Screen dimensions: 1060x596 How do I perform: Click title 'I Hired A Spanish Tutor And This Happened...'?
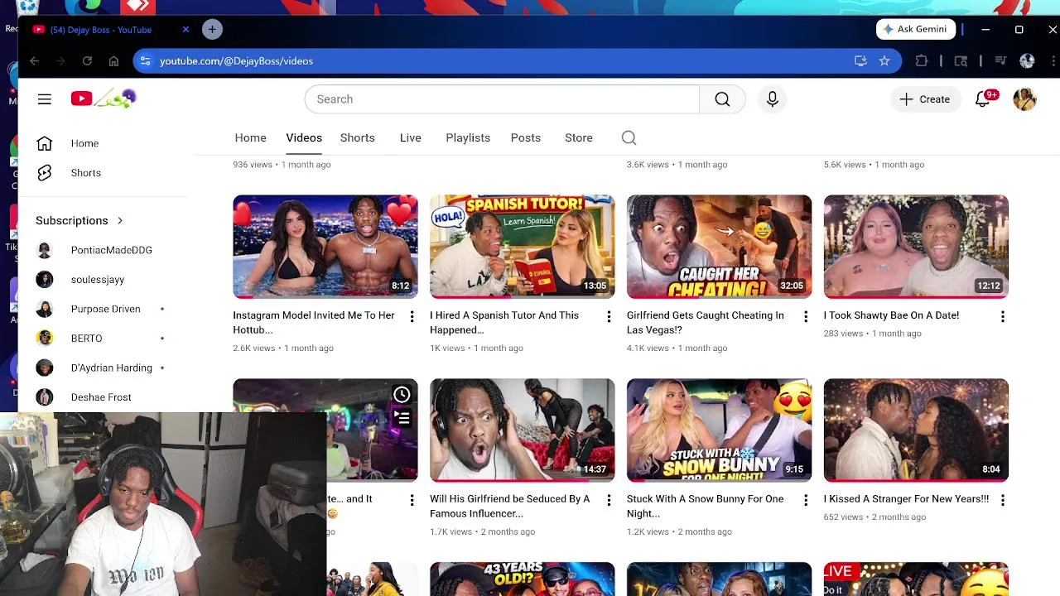[504, 323]
